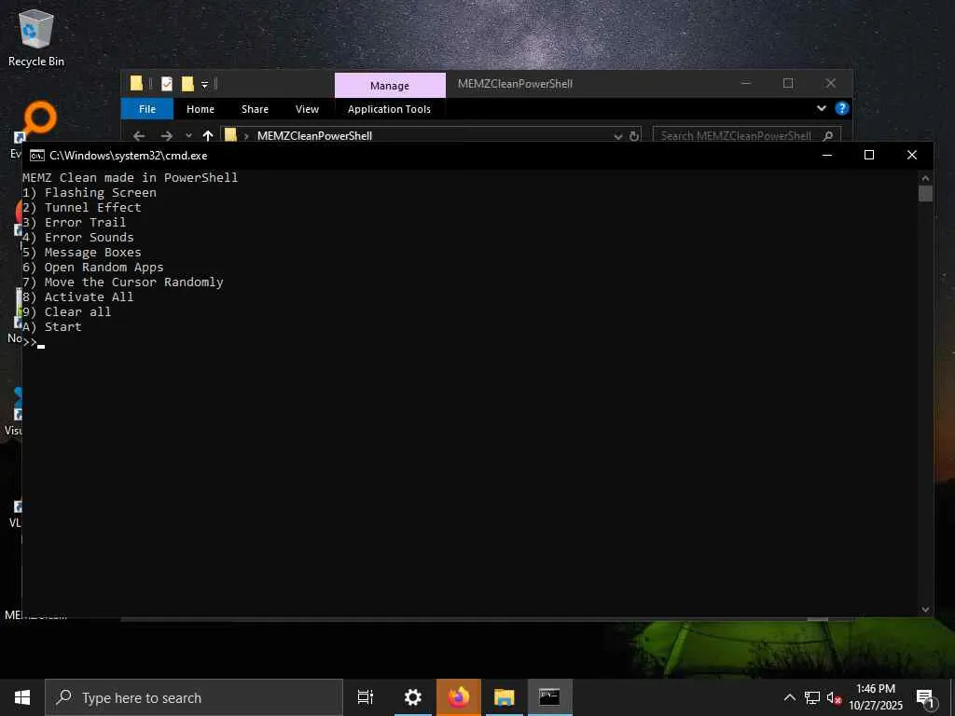This screenshot has width=955, height=716.
Task: Switch to Command Prompt taskbar icon
Action: [x=549, y=697]
